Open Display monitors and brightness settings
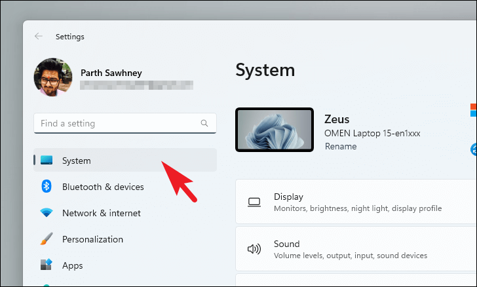 point(356,202)
